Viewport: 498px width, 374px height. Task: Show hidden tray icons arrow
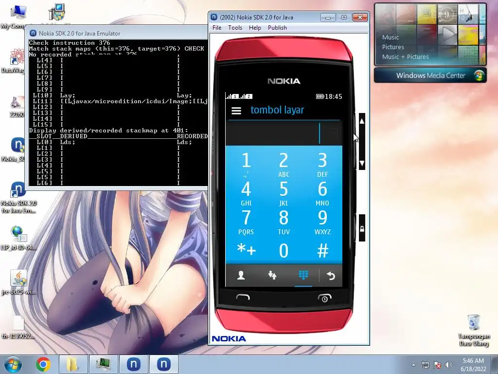point(413,365)
